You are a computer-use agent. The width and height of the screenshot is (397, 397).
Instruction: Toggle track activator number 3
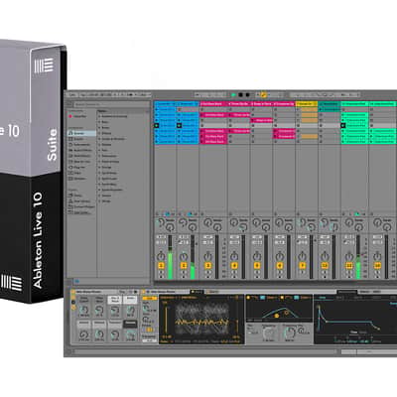(208, 266)
